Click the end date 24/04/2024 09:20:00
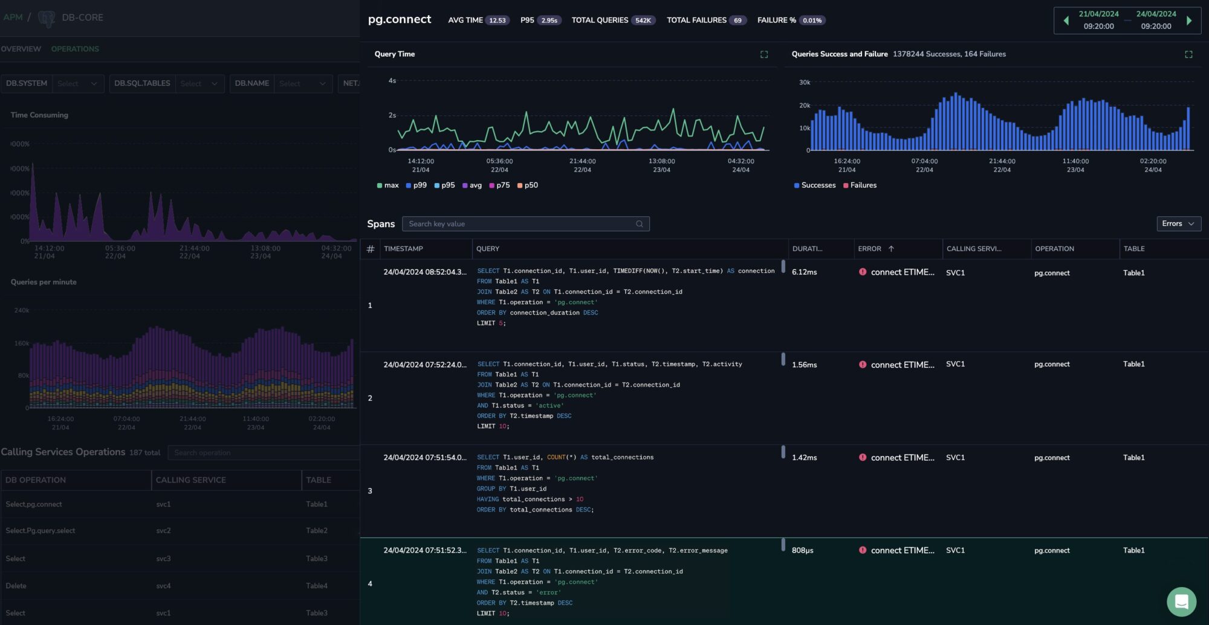The width and height of the screenshot is (1209, 625). pyautogui.click(x=1156, y=20)
